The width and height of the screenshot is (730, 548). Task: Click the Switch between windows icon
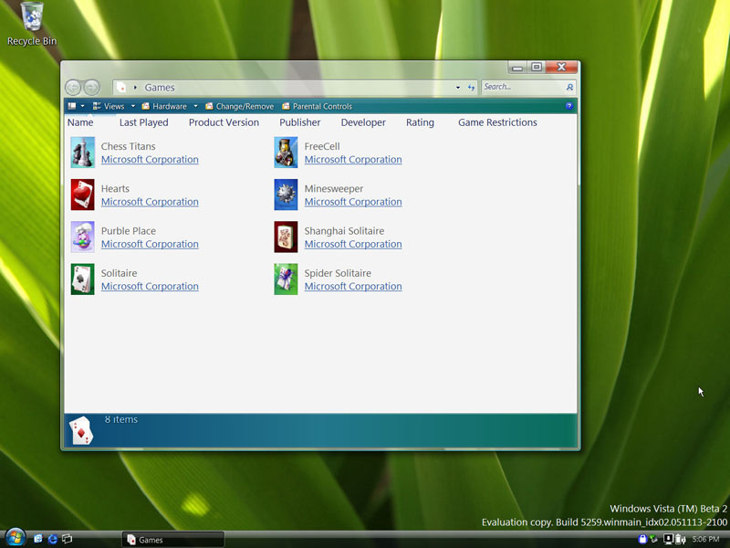68,539
